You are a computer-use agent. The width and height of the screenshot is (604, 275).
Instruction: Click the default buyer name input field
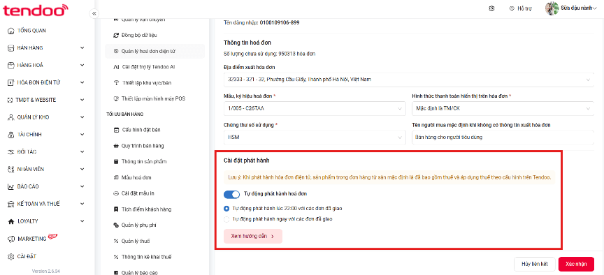coord(503,137)
